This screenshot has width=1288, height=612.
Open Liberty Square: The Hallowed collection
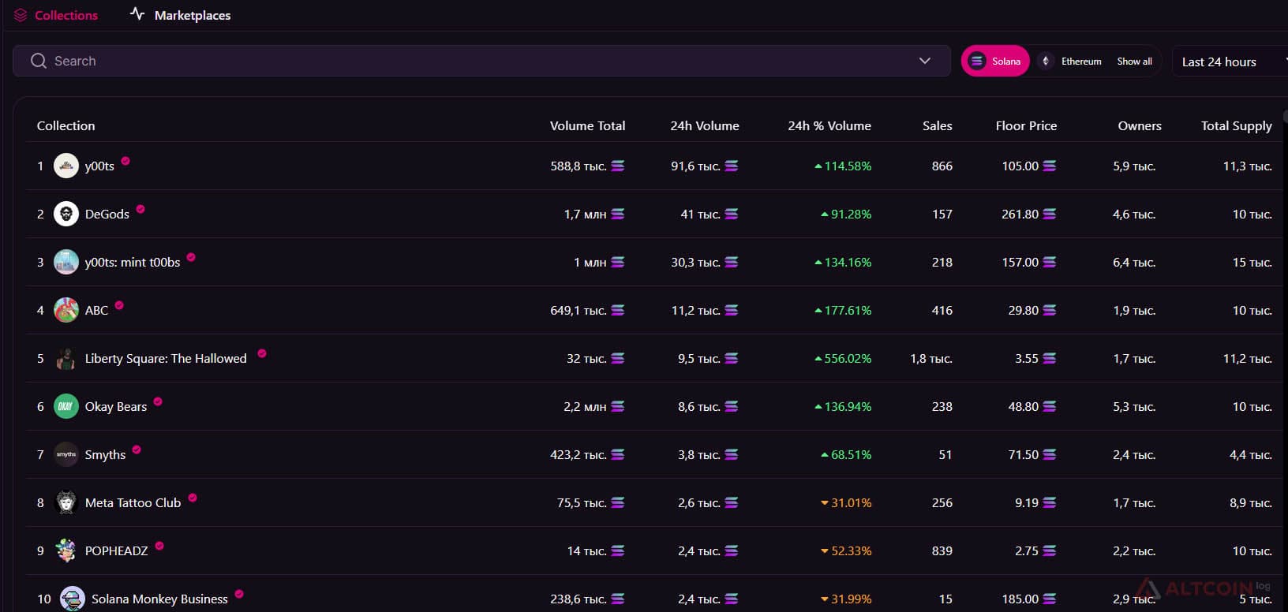click(166, 358)
